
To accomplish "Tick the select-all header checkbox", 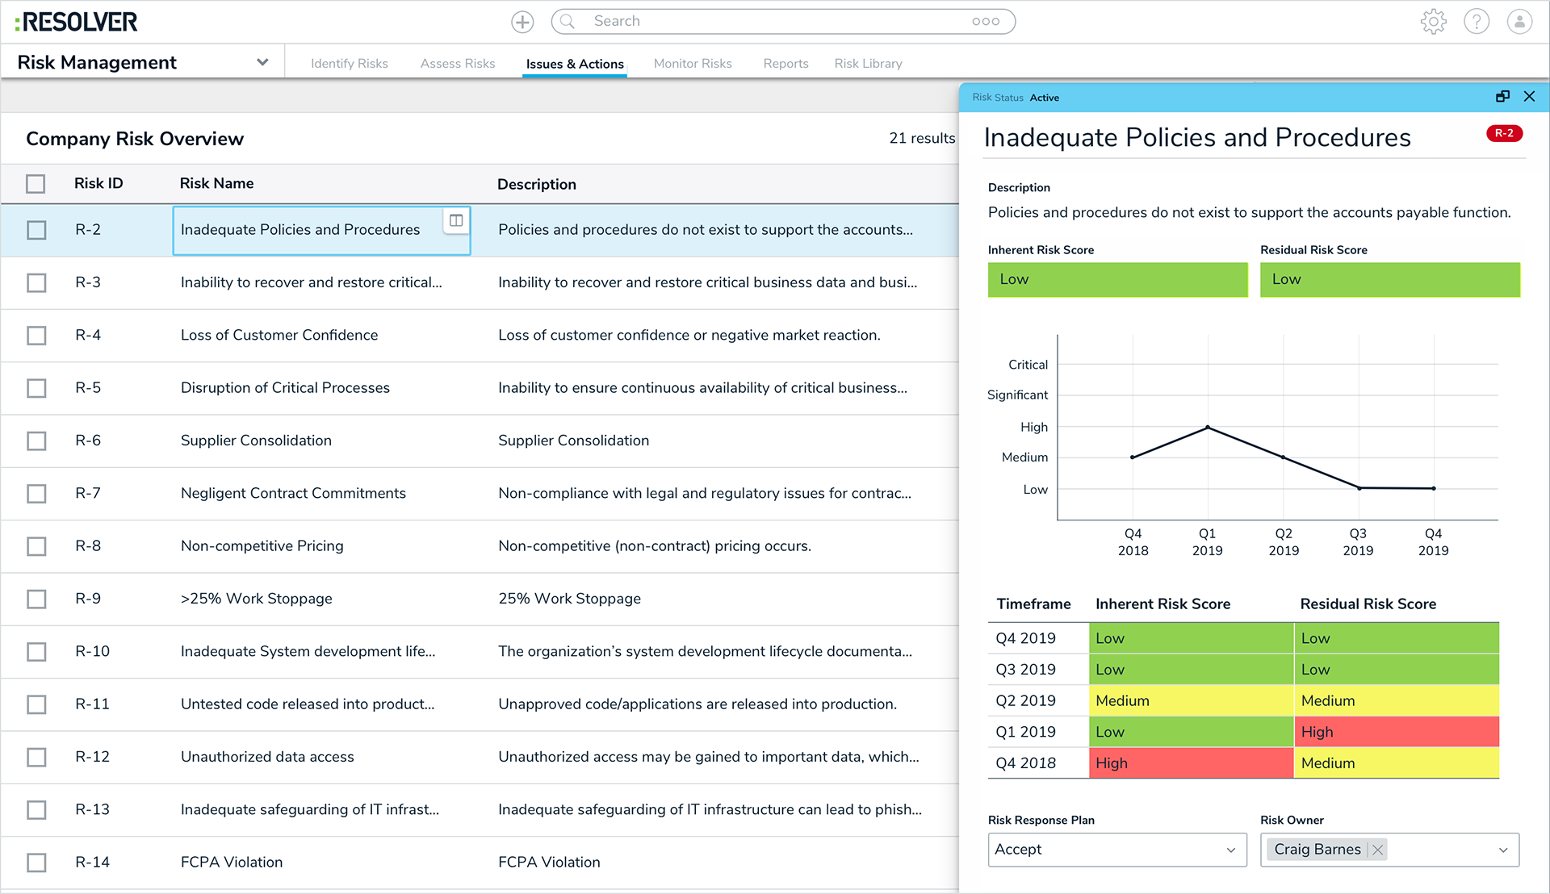I will click(x=36, y=184).
